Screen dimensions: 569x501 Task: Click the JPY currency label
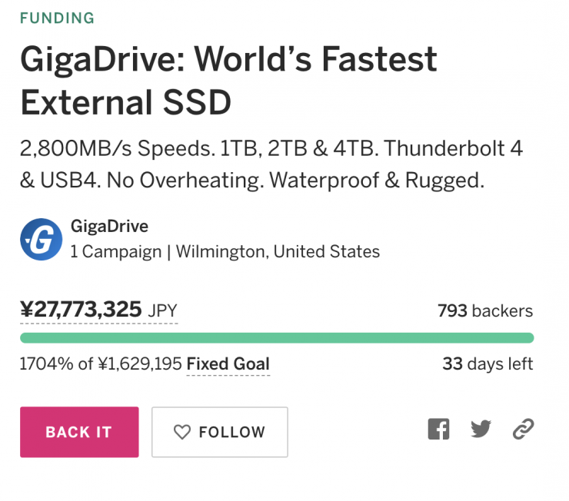click(161, 310)
